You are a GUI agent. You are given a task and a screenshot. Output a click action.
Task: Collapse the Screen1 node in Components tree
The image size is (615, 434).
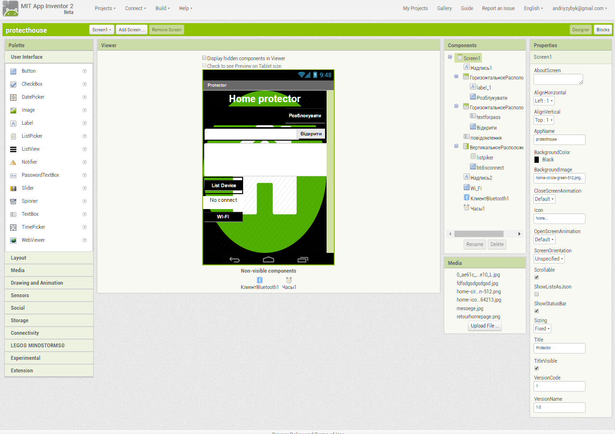point(450,57)
